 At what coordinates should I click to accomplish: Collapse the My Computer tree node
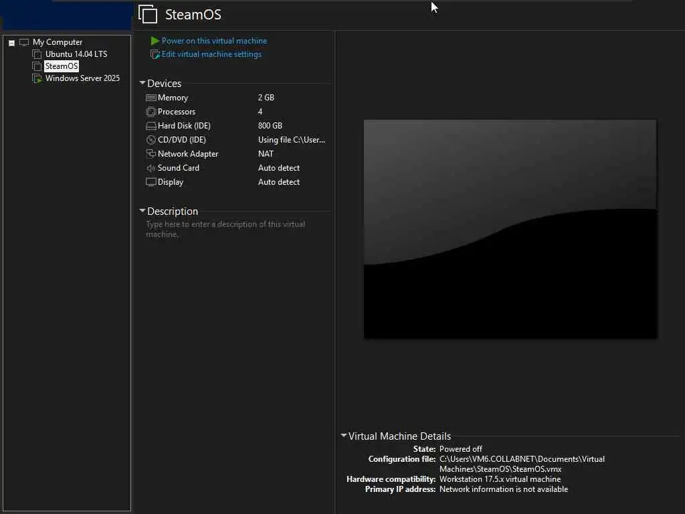coord(12,43)
